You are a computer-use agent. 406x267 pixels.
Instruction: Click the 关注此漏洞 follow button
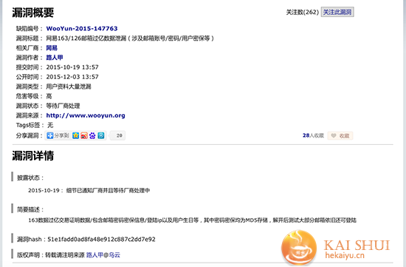(337, 12)
